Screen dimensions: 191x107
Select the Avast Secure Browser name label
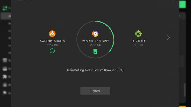pos(95,41)
